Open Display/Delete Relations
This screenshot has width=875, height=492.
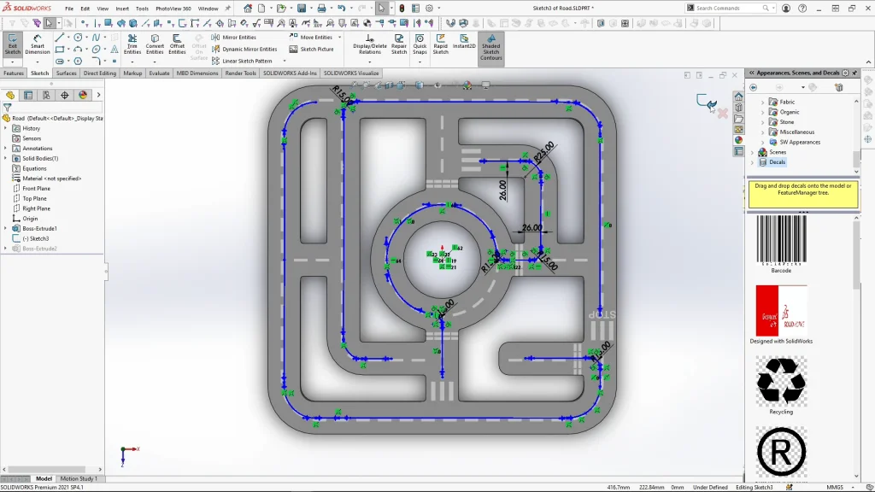click(x=369, y=44)
